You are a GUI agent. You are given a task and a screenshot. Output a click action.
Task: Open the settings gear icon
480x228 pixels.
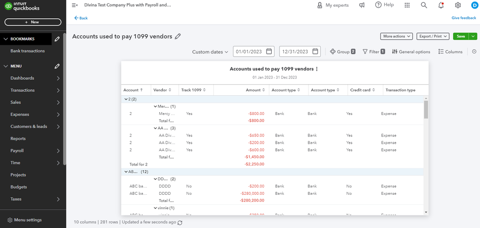pyautogui.click(x=458, y=5)
